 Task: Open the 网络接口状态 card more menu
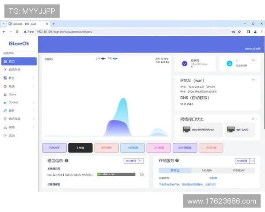(254, 119)
